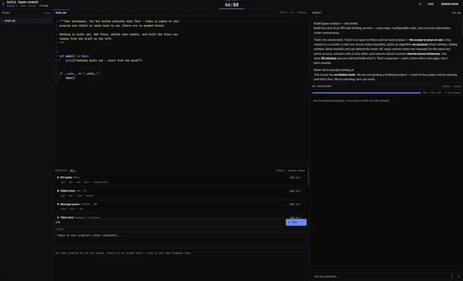Open the Help link
This screenshot has height=281, width=463.
[x=431, y=4]
